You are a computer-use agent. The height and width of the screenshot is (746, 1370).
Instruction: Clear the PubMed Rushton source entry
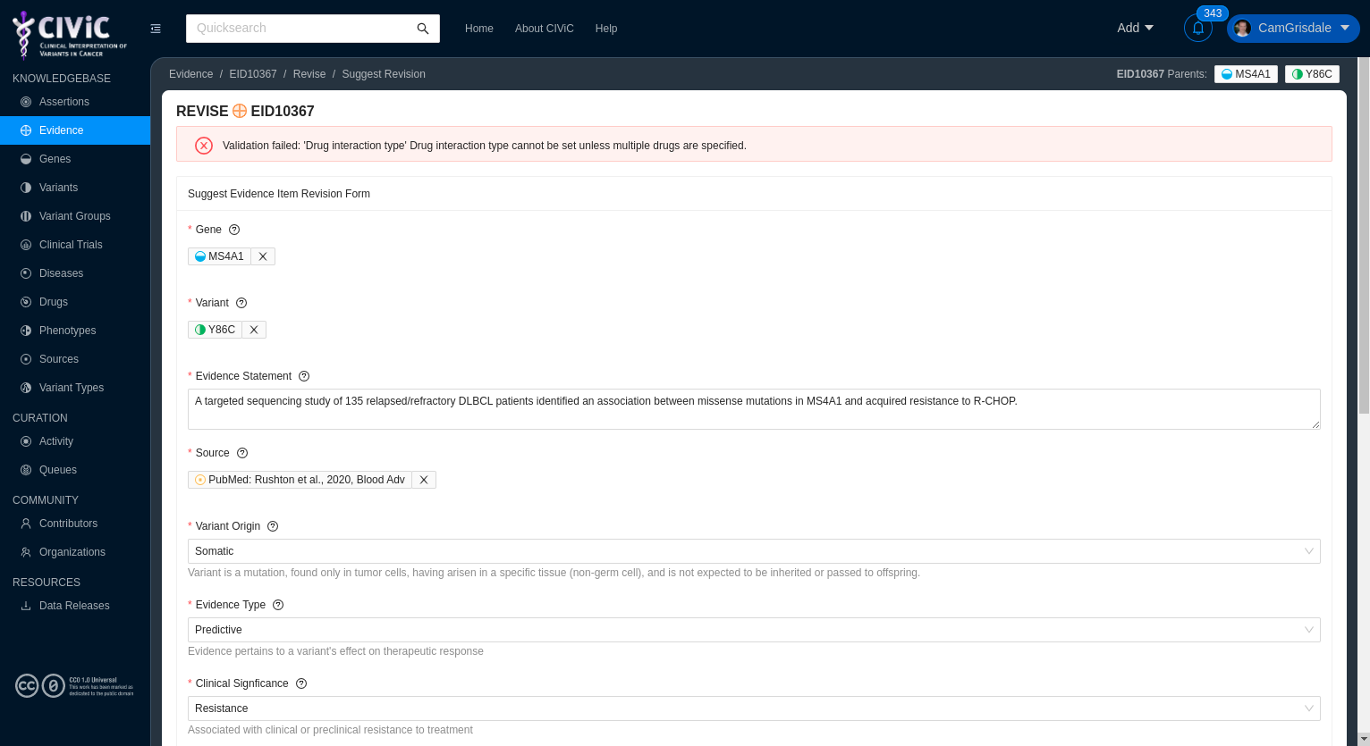click(x=423, y=480)
